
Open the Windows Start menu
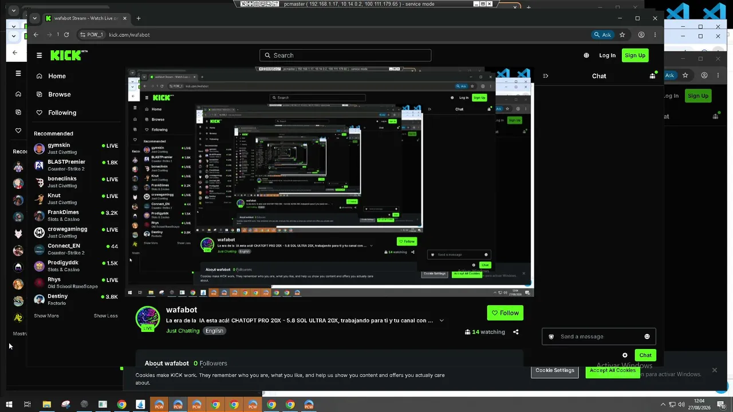9,405
